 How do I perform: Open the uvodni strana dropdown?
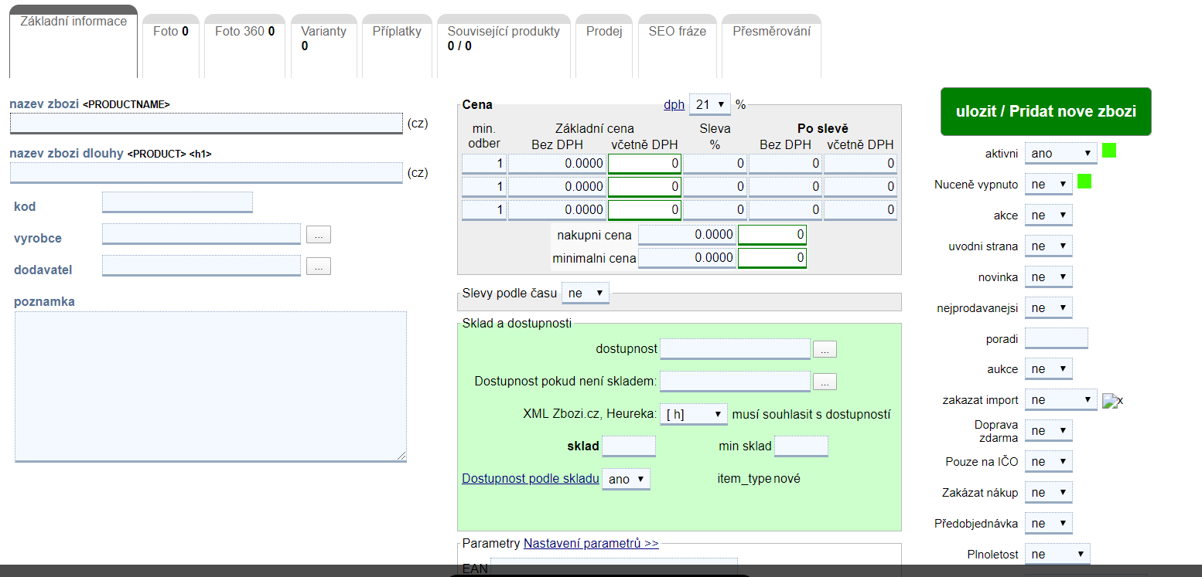pos(1049,246)
